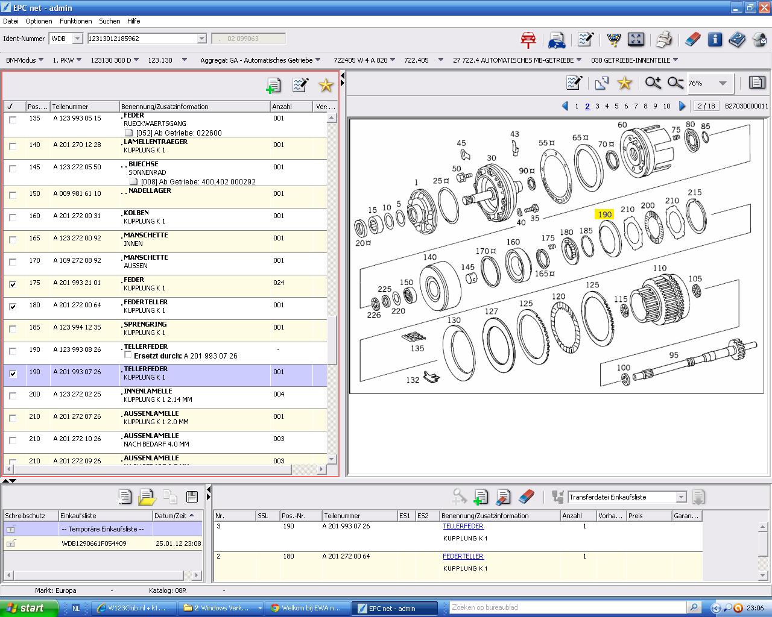
Task: Click the Zoeken op bureaublad search field
Action: pyautogui.click(x=568, y=607)
